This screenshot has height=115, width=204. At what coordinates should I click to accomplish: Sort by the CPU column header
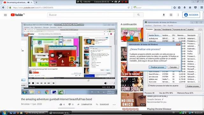[x=173, y=35]
